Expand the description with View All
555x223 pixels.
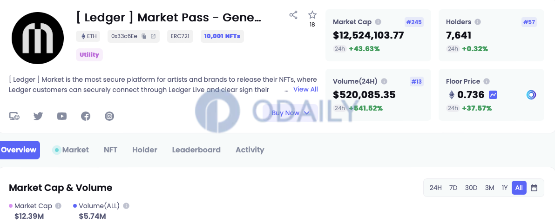tap(305, 89)
